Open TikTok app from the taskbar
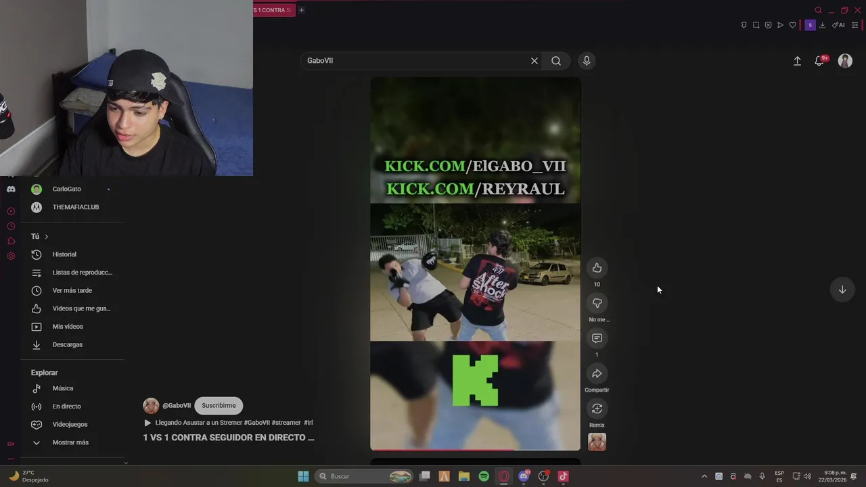Image resolution: width=866 pixels, height=487 pixels. 563,476
